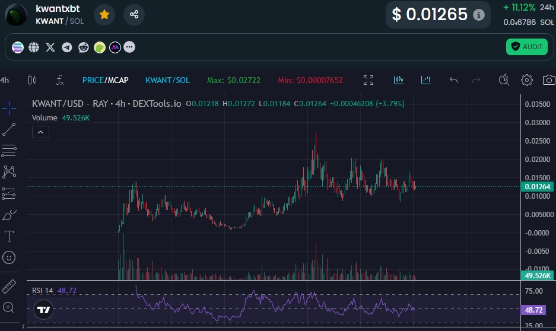Select the price projection tool
The height and width of the screenshot is (331, 556).
click(9, 193)
